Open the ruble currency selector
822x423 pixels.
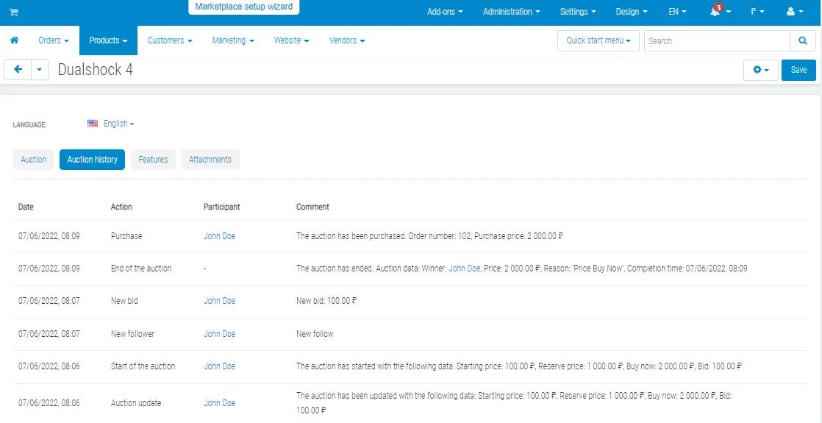(757, 12)
